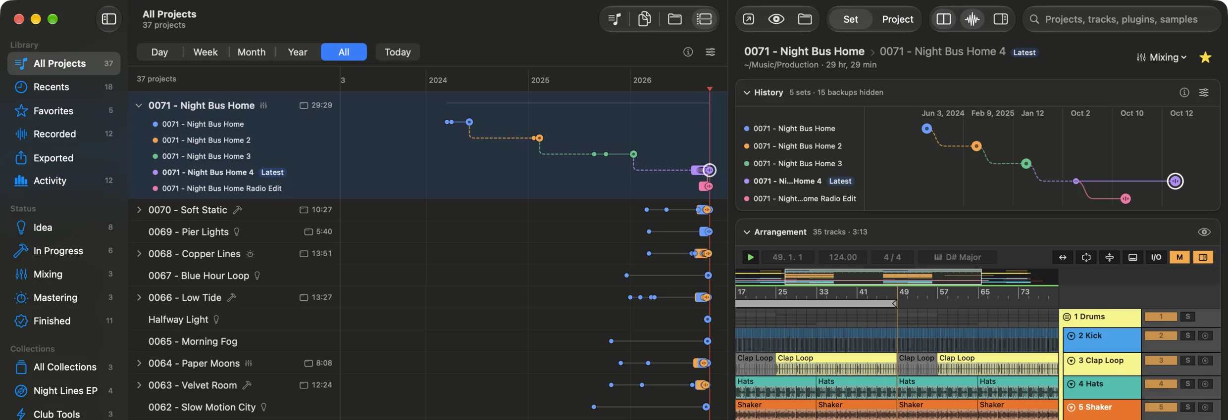Viewport: 1228px width, 420px height.
Task: Open Favorites in the Library sidebar
Action: (64, 111)
